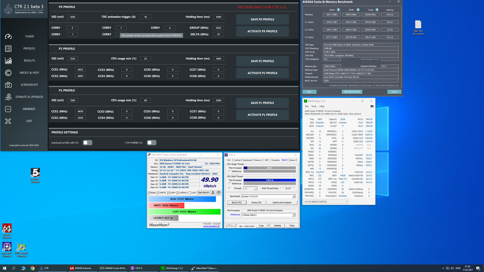This screenshot has height=272, width=484.
Task: Uncheck the READ checkbox in MaxxMem
Action: (149, 193)
